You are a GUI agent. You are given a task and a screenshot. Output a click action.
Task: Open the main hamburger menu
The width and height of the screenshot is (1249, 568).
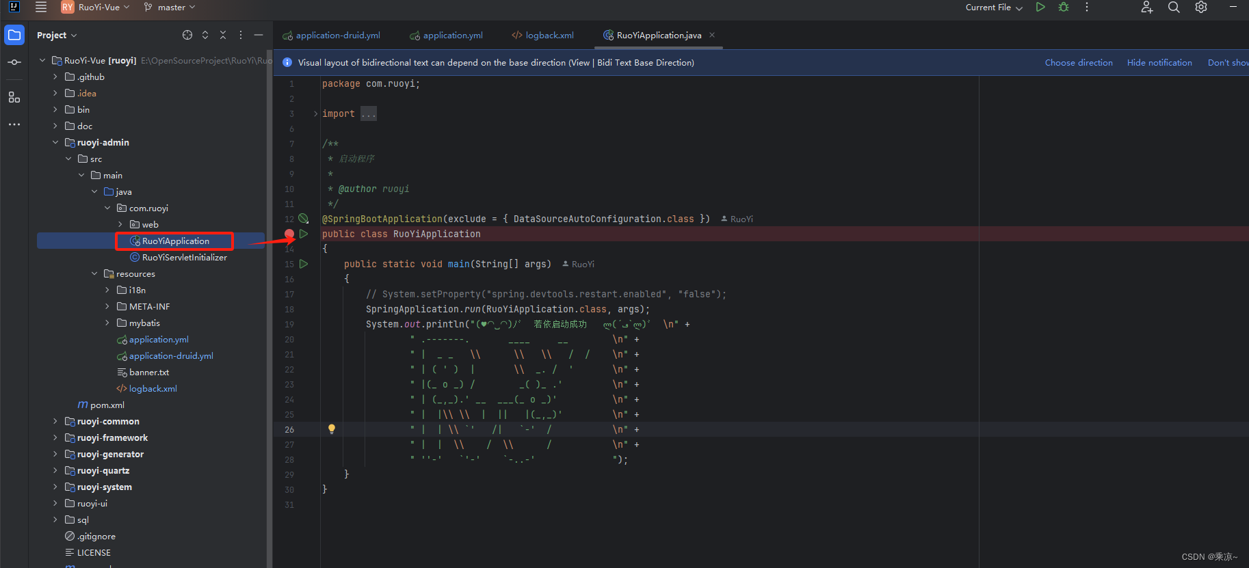click(x=41, y=7)
